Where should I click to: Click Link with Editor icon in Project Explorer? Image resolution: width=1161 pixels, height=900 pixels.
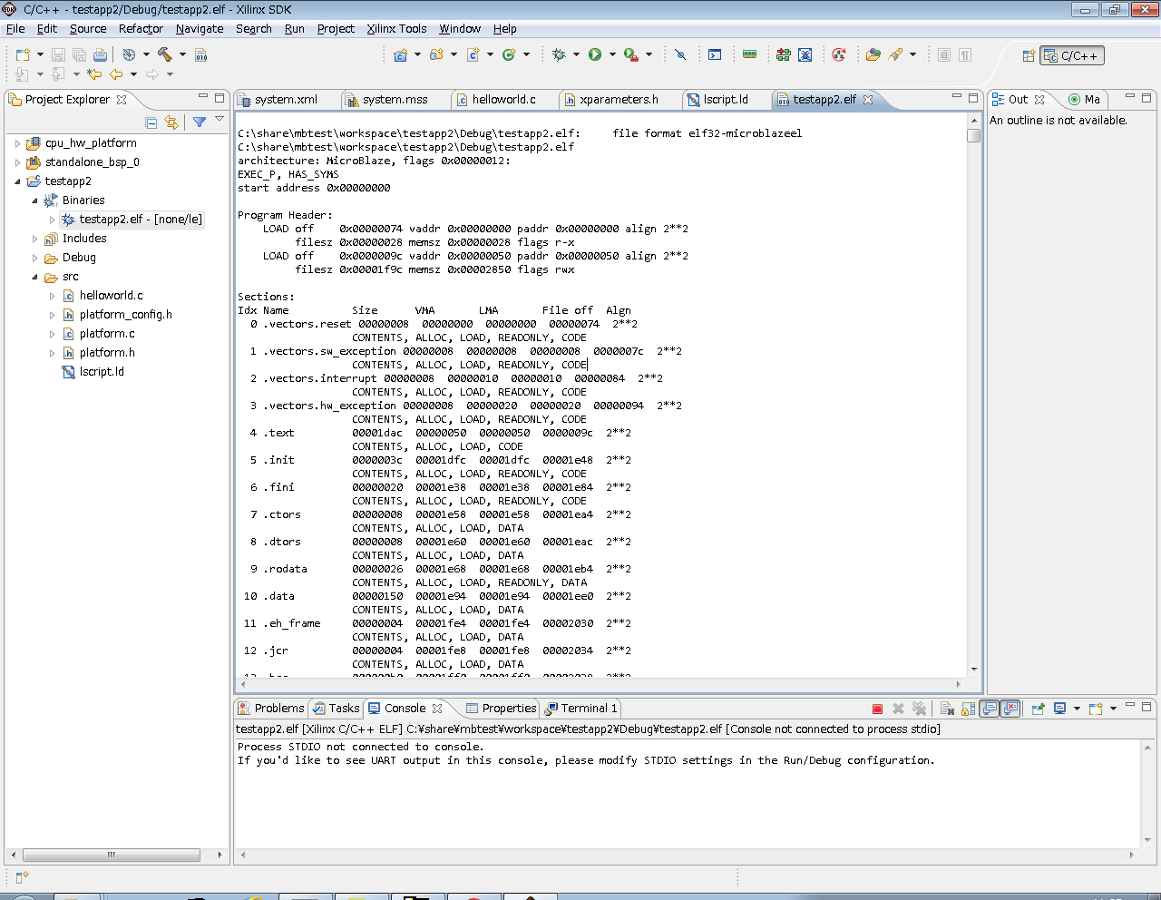pos(171,122)
